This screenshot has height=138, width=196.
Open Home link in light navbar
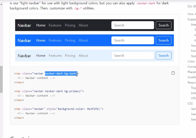(x=41, y=56)
